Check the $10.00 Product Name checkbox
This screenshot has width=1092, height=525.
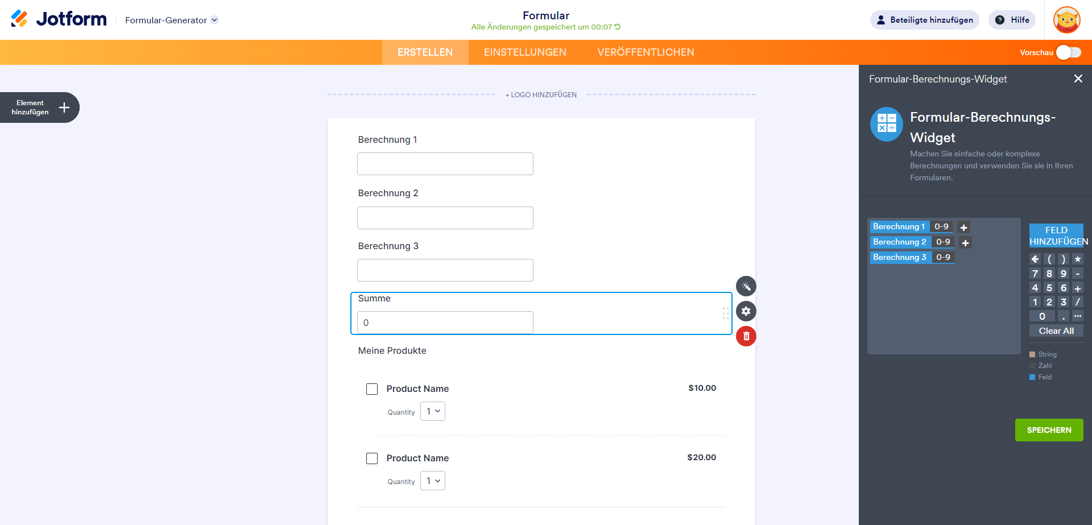pos(372,389)
